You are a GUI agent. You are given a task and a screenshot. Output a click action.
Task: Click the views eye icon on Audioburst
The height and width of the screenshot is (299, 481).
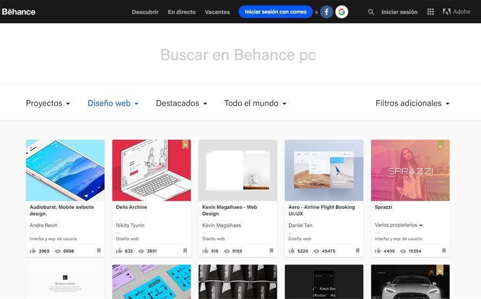coord(58,251)
